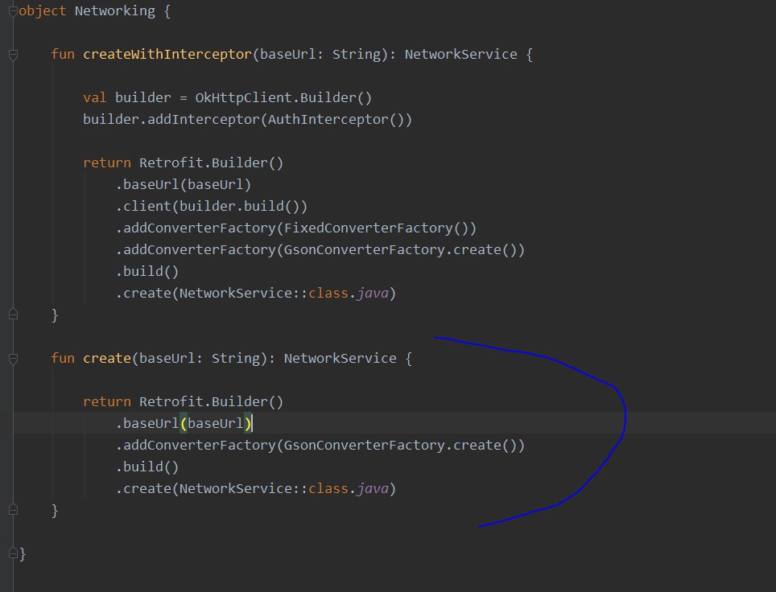This screenshot has width=776, height=592.
Task: Click .baseUrl(baseUrl) in createWithInterceptor function
Action: tap(183, 184)
